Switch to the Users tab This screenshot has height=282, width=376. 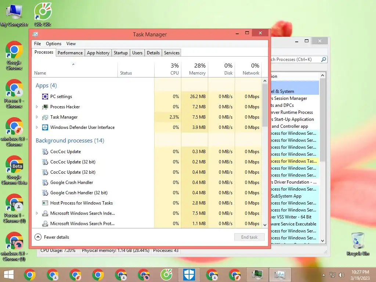137,53
